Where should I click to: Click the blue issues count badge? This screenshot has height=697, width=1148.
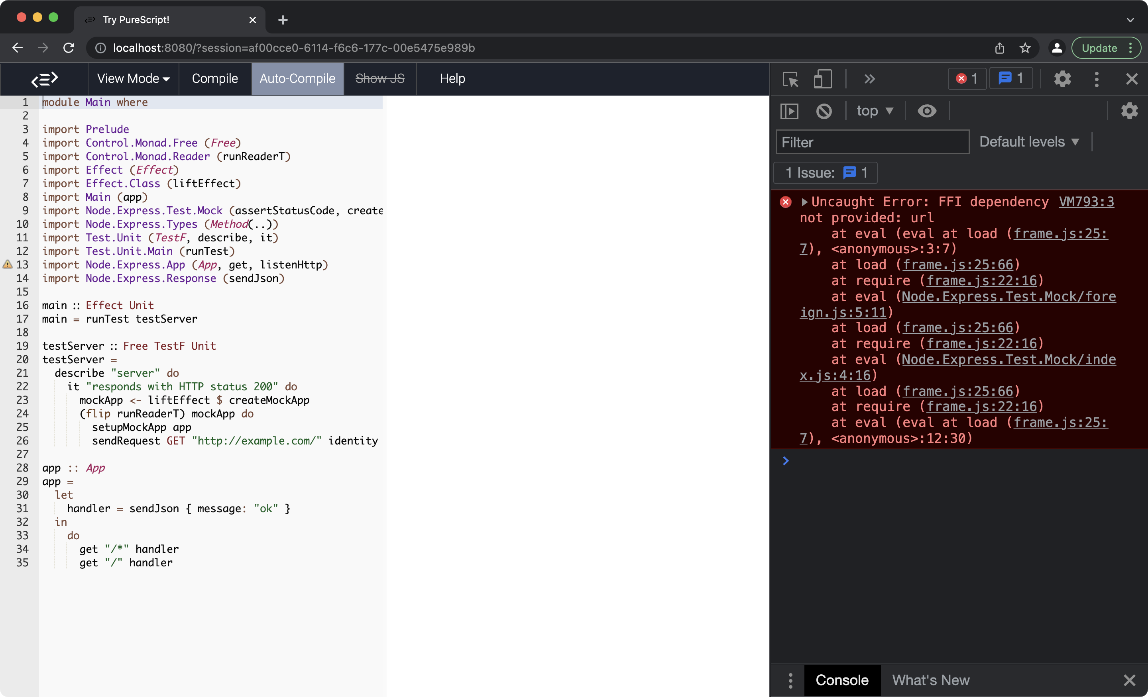coord(1010,78)
